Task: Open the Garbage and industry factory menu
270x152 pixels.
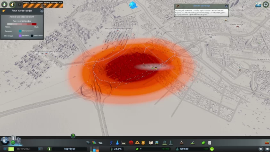Action: tap(123, 143)
